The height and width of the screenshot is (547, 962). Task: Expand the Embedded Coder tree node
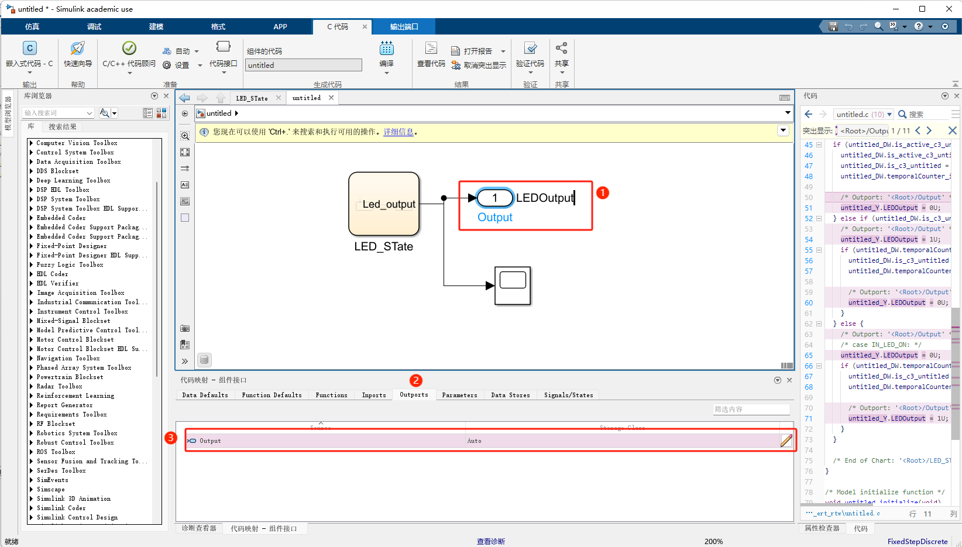coord(32,218)
